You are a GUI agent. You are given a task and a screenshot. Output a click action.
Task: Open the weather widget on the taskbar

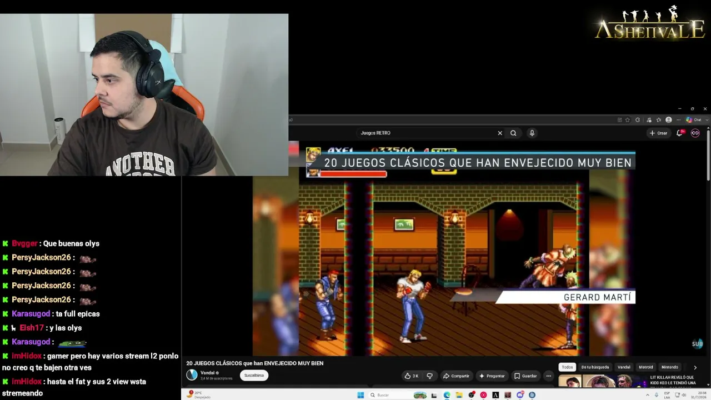pyautogui.click(x=198, y=394)
